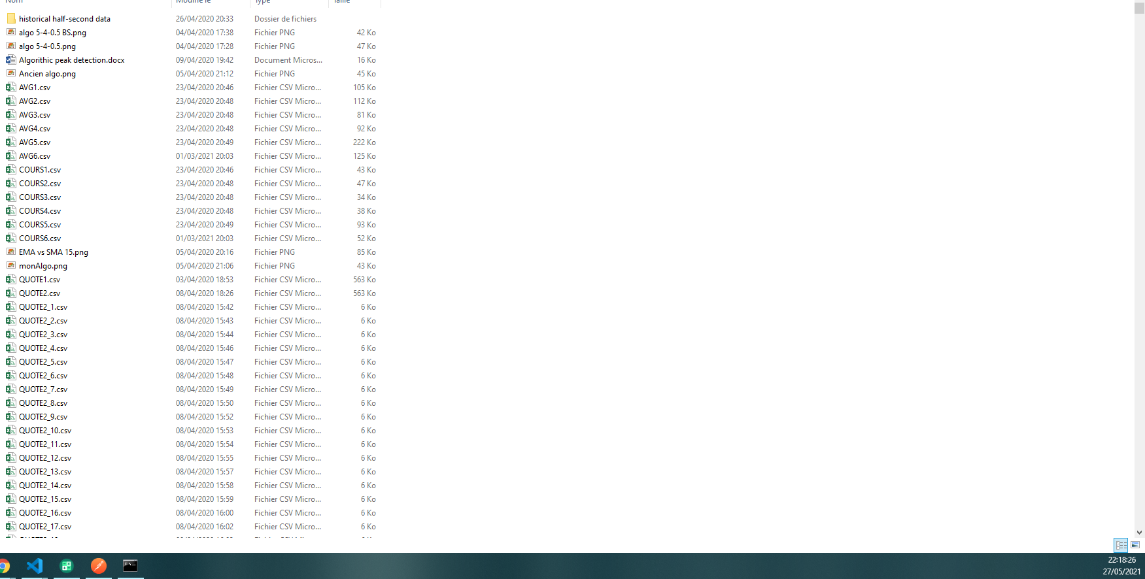Select file name QUOTE2_2.csv
Image resolution: width=1145 pixels, height=579 pixels.
pyautogui.click(x=43, y=321)
